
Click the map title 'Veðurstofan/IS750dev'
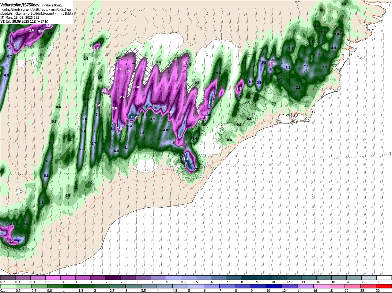click(x=20, y=5)
